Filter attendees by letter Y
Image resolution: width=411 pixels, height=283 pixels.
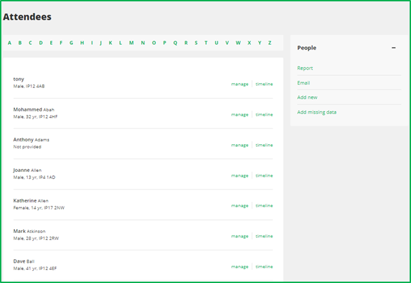coord(260,43)
